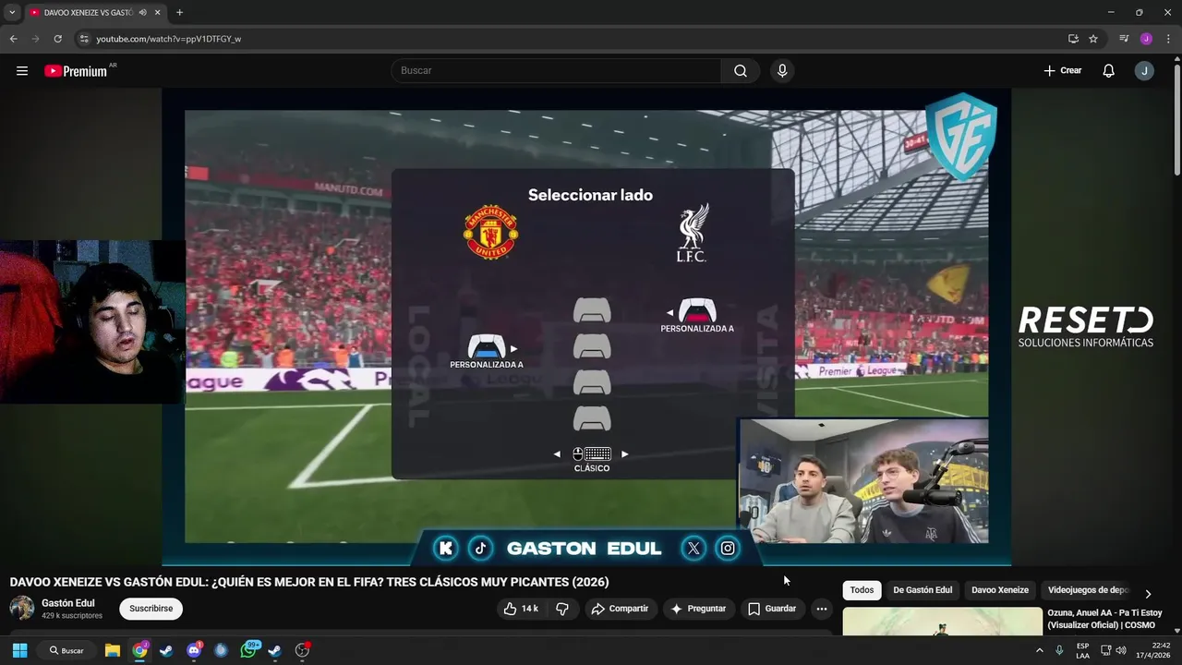
Task: Go back in Chrome history
Action: (x=13, y=39)
